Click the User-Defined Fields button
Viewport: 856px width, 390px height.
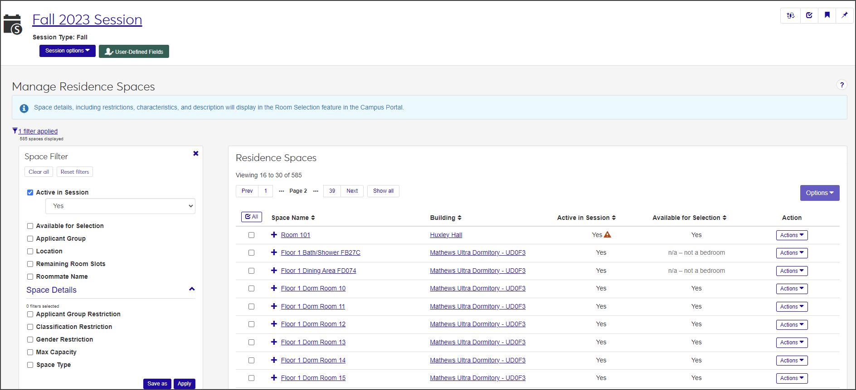click(134, 52)
